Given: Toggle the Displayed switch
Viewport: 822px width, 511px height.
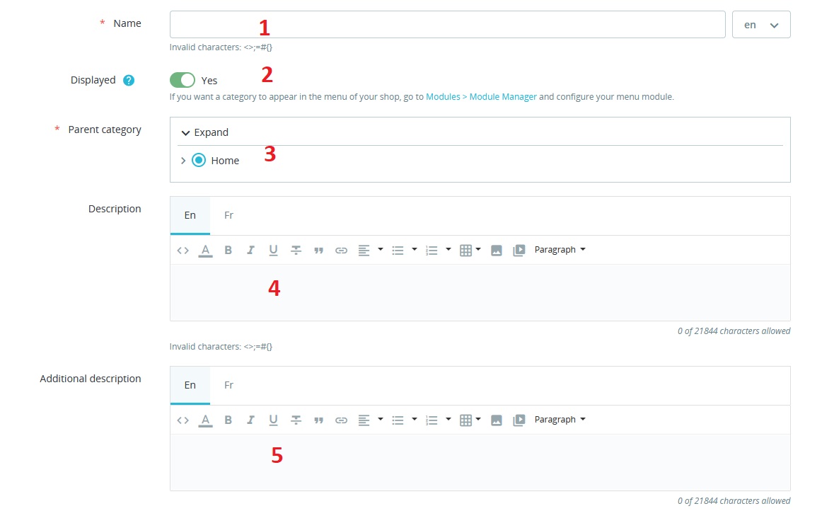Looking at the screenshot, I should [x=183, y=80].
